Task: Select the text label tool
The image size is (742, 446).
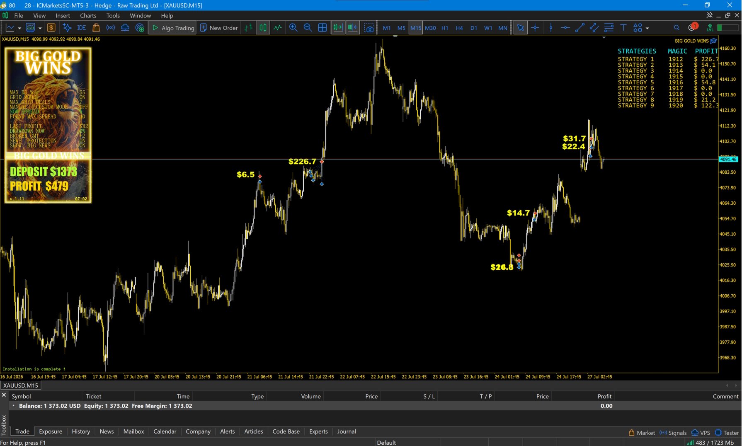Action: pos(623,28)
